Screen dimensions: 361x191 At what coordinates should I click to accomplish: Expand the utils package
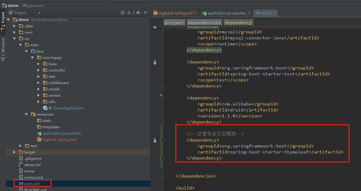39,102
